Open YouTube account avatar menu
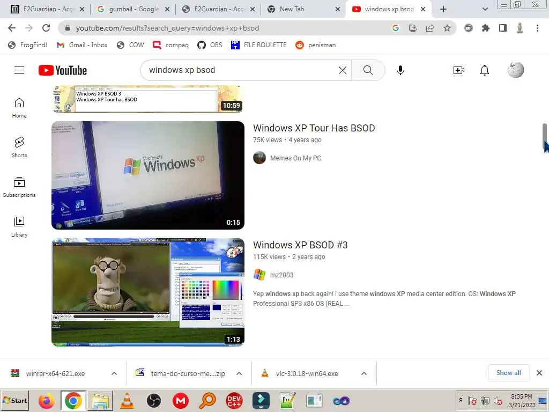The width and height of the screenshot is (549, 412). pyautogui.click(x=516, y=70)
